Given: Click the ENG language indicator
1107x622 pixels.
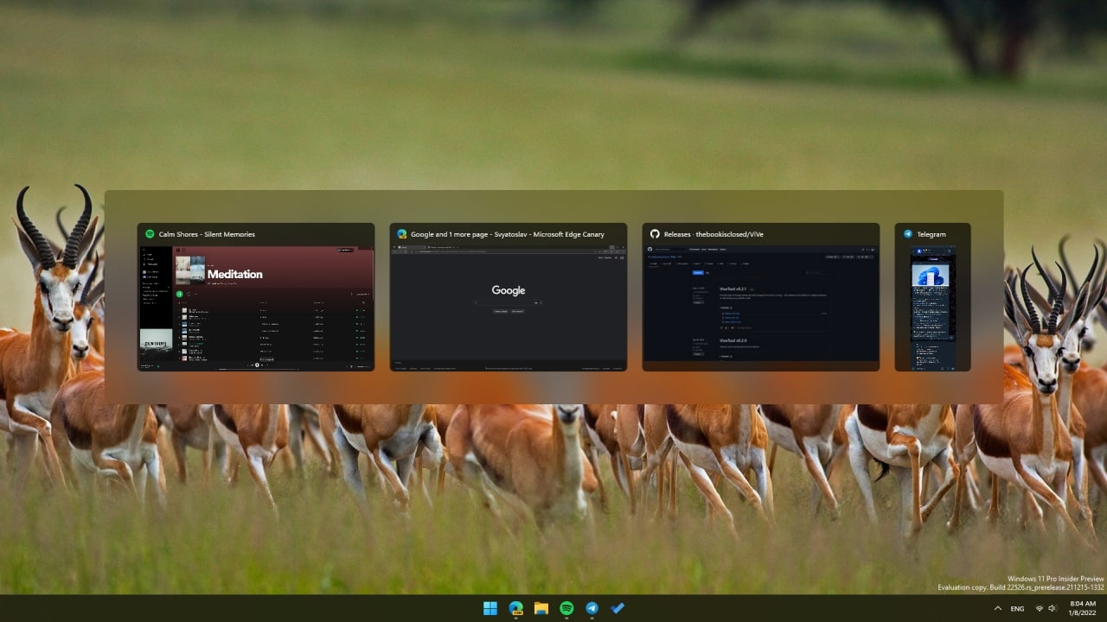Looking at the screenshot, I should tap(1018, 609).
